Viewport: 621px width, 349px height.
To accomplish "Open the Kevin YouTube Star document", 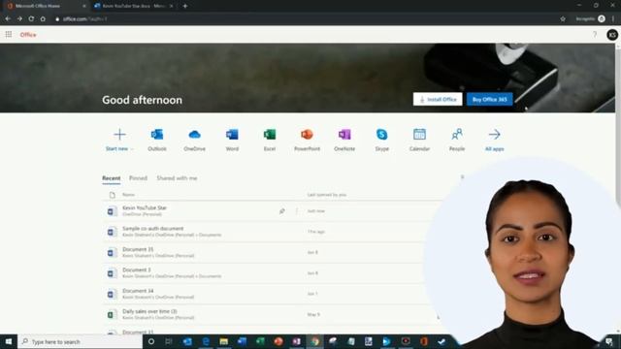I will point(145,207).
